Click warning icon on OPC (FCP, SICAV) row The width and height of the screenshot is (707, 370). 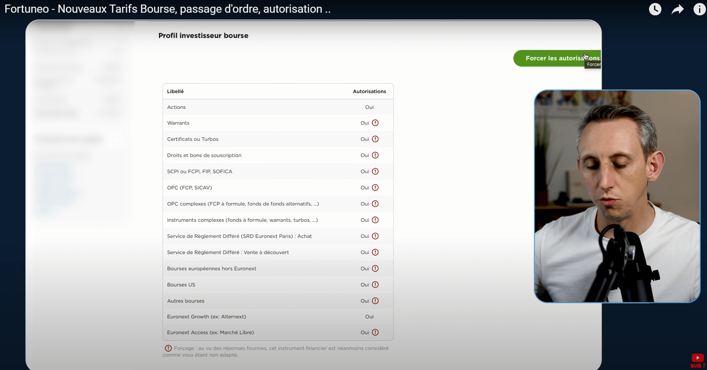click(x=375, y=188)
